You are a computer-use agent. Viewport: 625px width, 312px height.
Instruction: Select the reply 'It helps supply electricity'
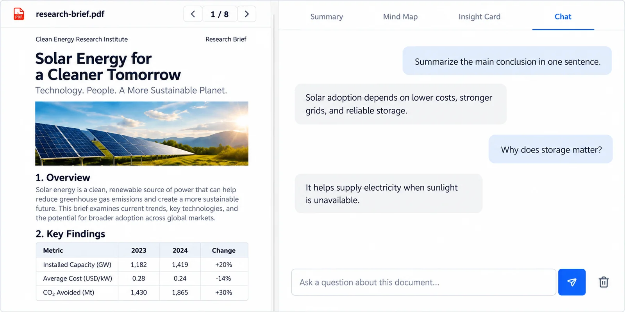point(389,193)
